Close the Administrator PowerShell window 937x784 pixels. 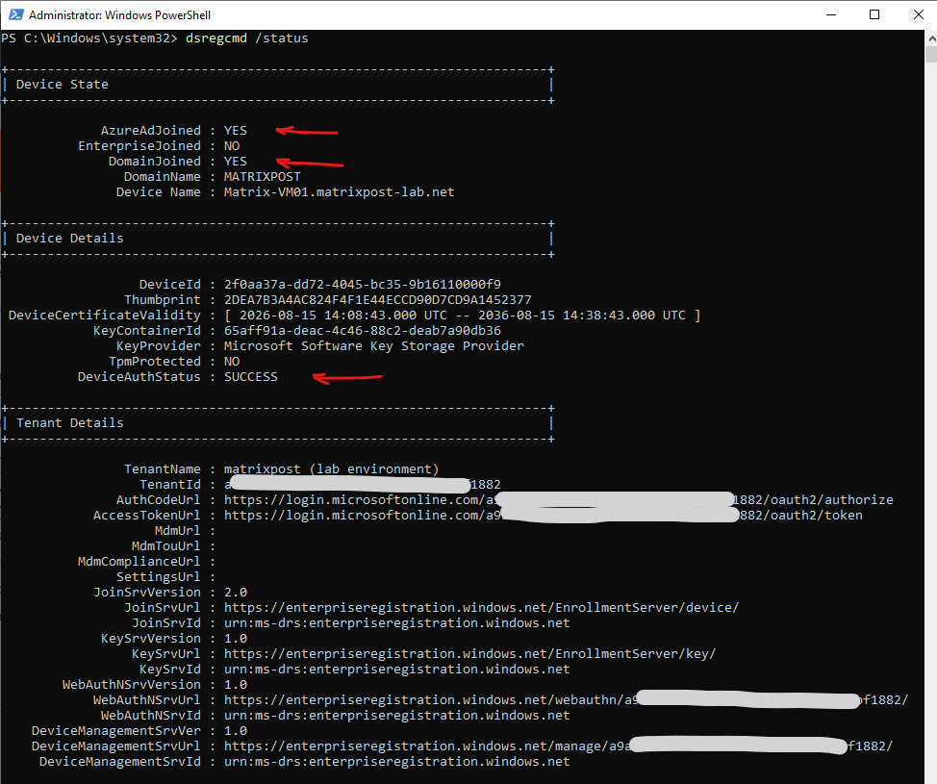pyautogui.click(x=919, y=14)
